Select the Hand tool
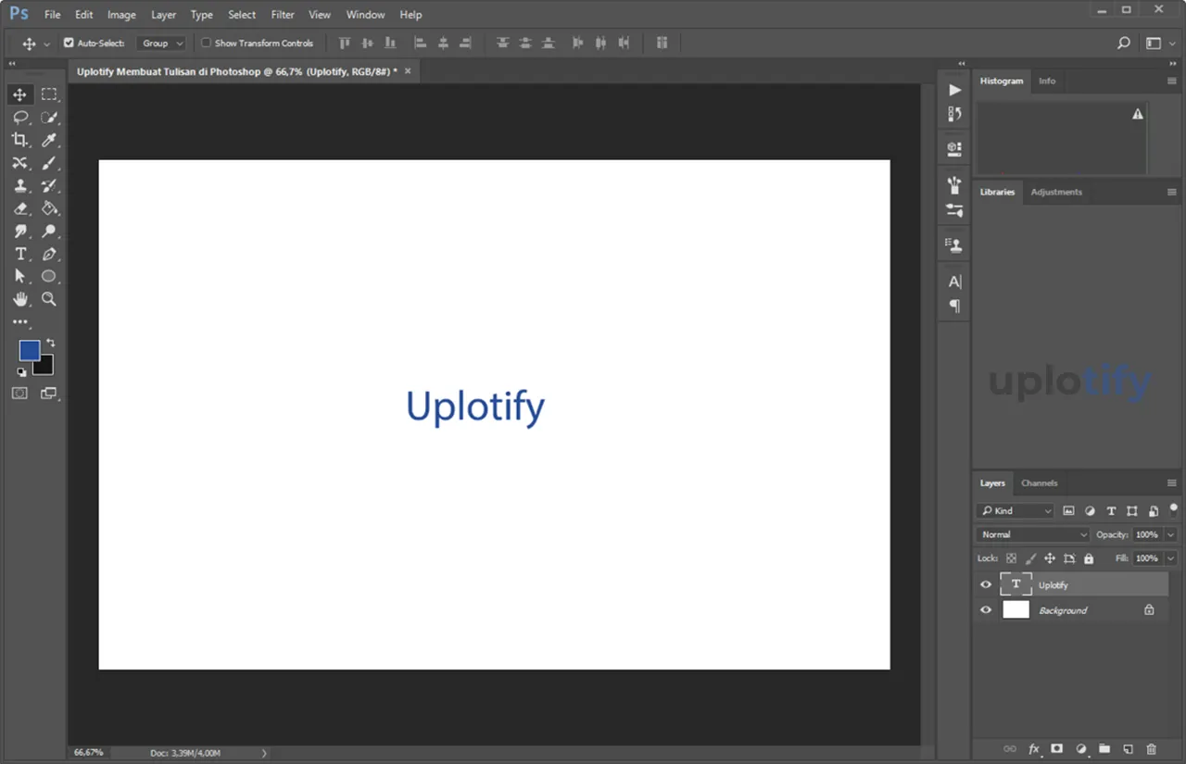The image size is (1186, 764). (19, 299)
